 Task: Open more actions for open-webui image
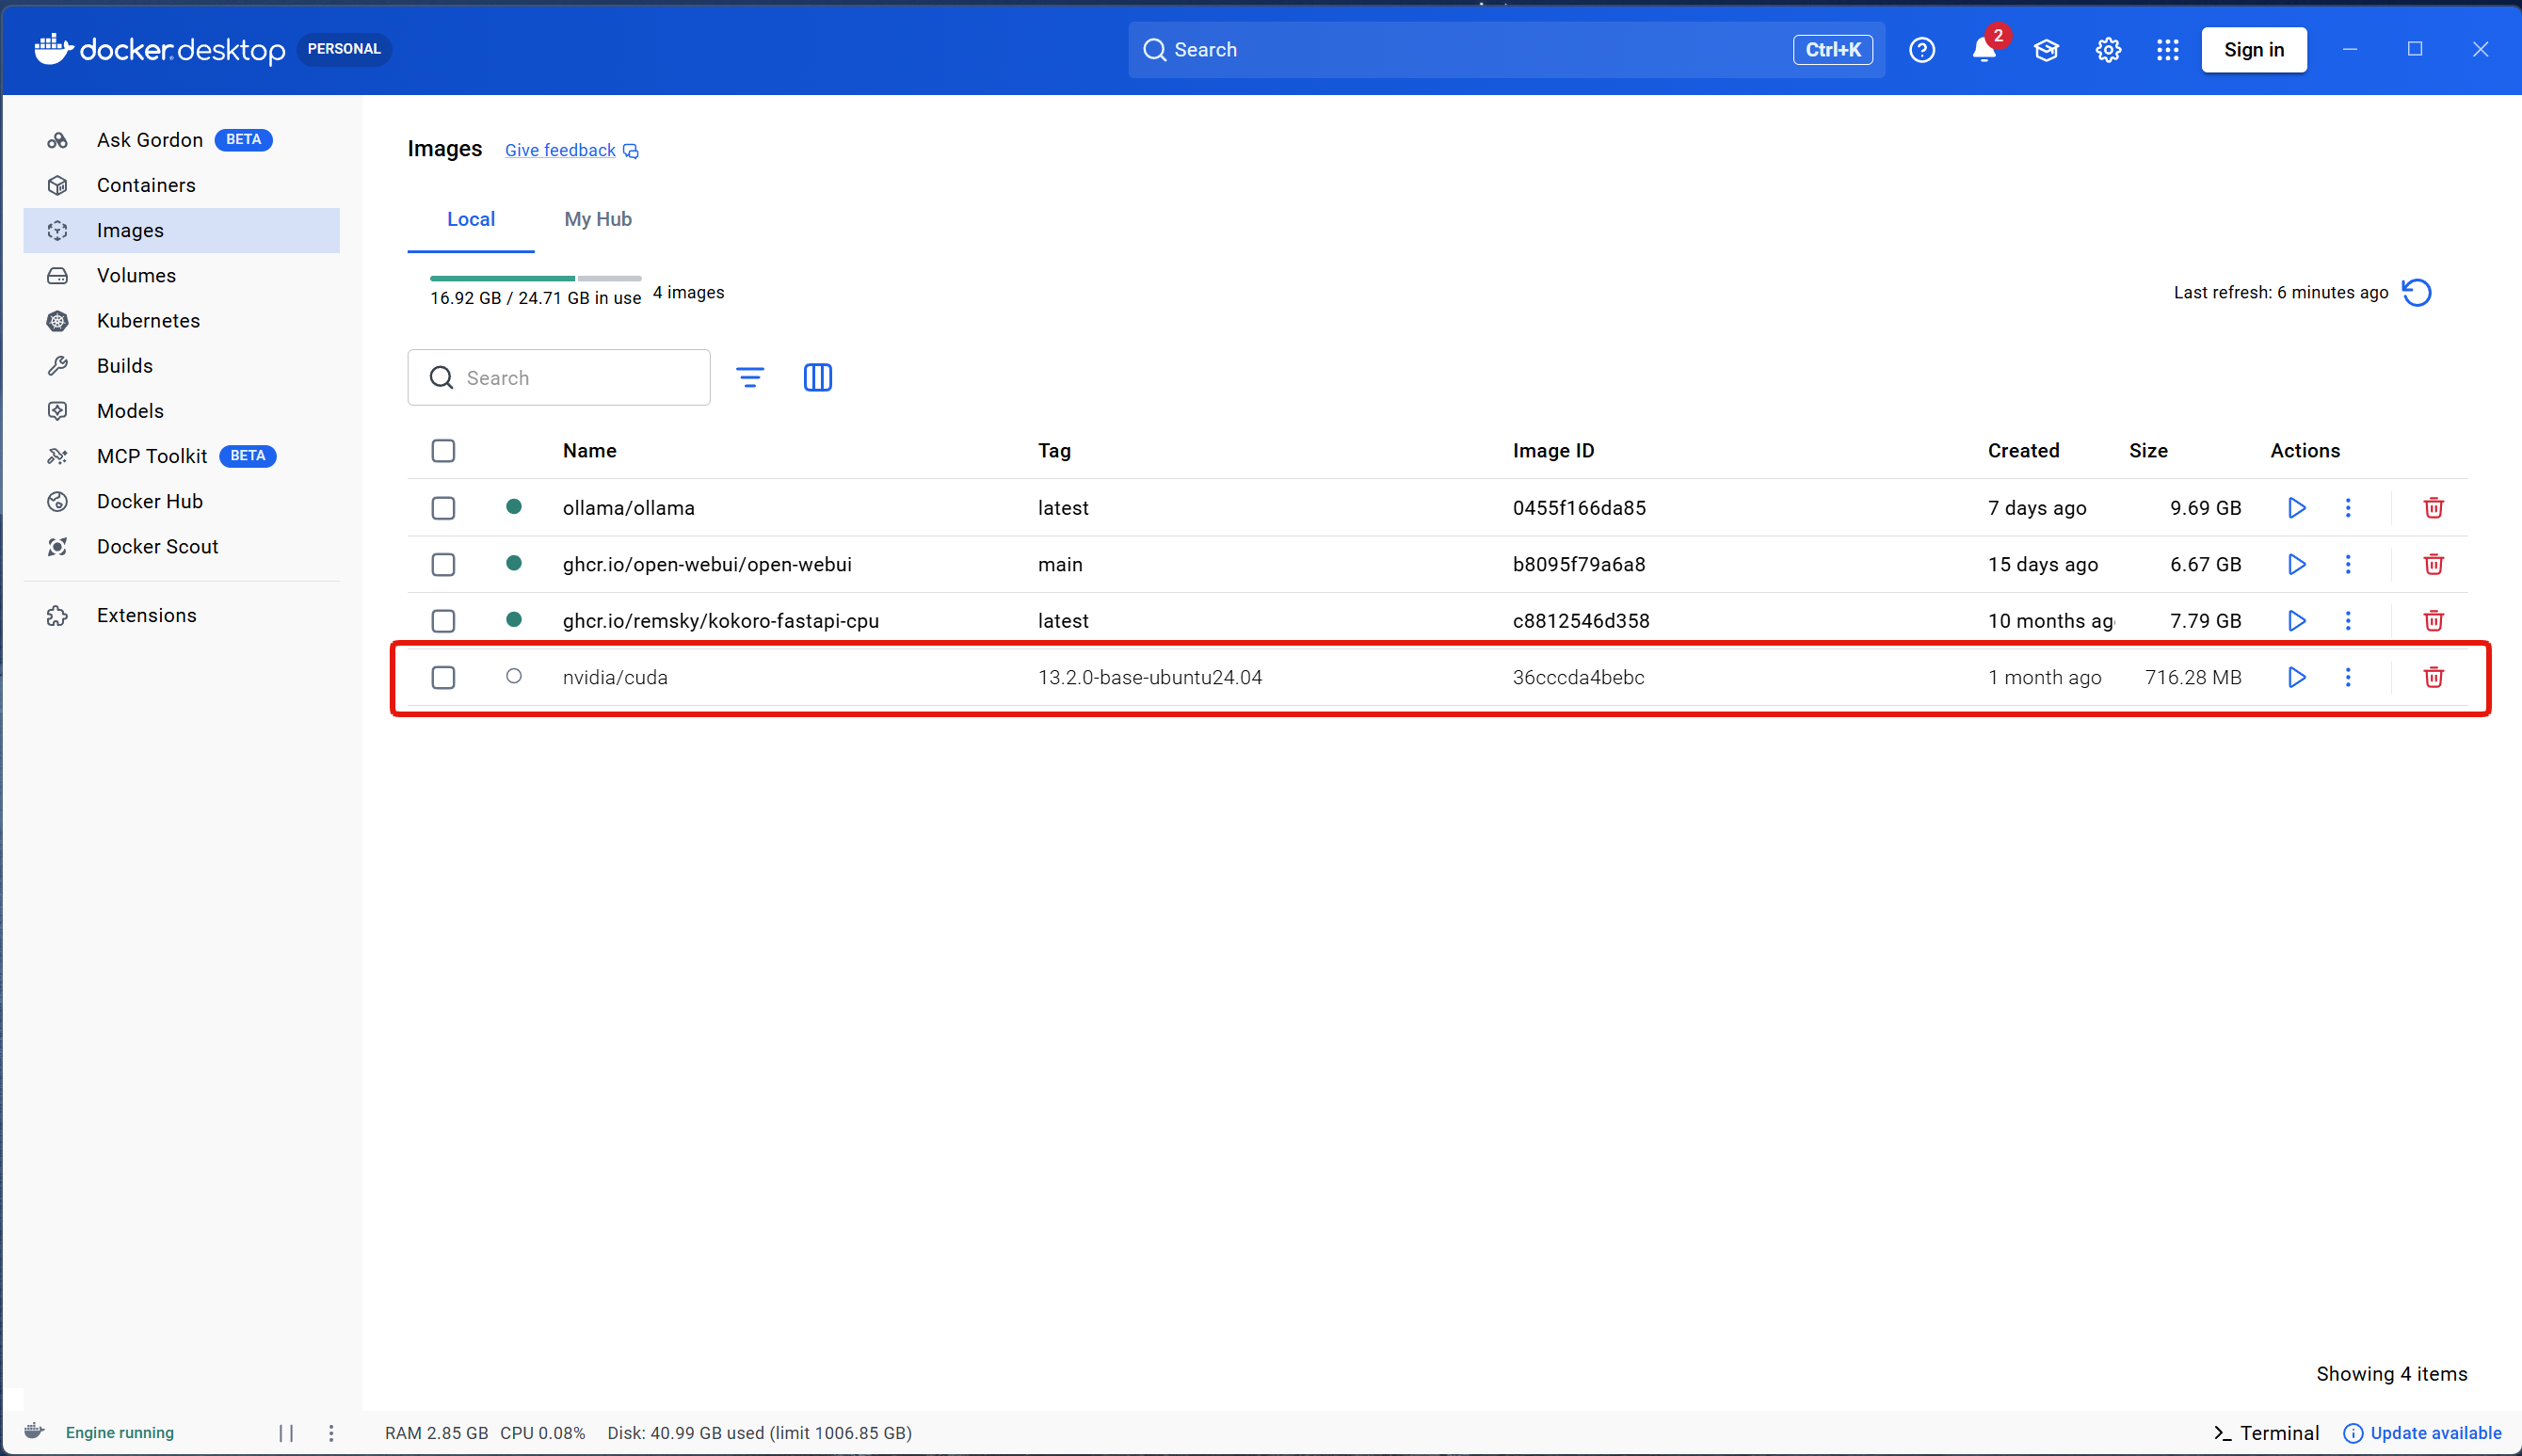coord(2348,564)
